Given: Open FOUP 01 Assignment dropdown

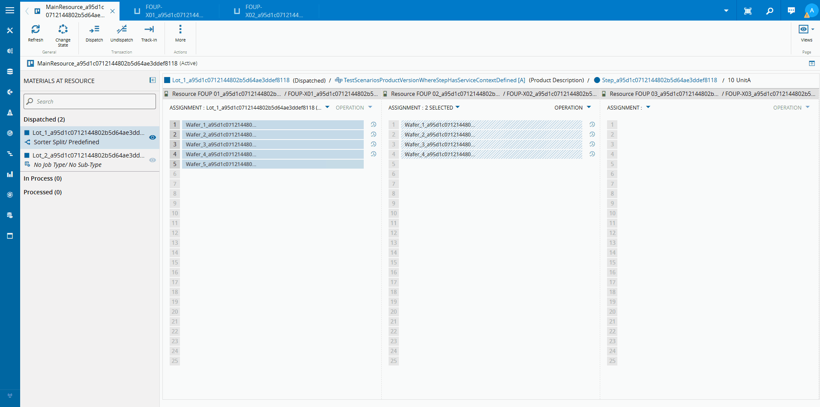Looking at the screenshot, I should pyautogui.click(x=327, y=107).
